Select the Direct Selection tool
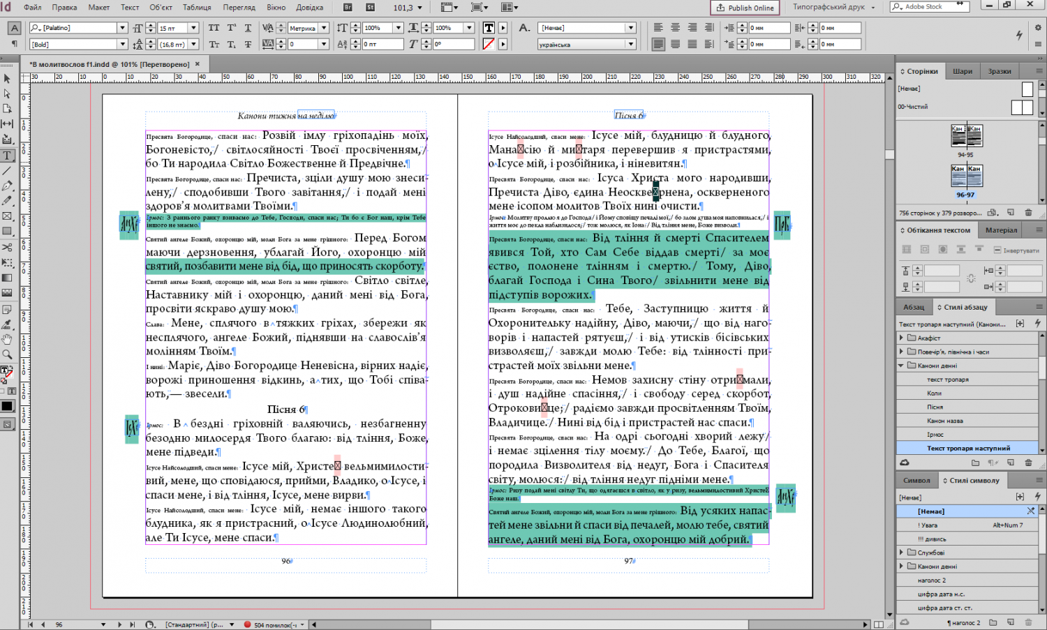This screenshot has height=630, width=1047. tap(8, 93)
